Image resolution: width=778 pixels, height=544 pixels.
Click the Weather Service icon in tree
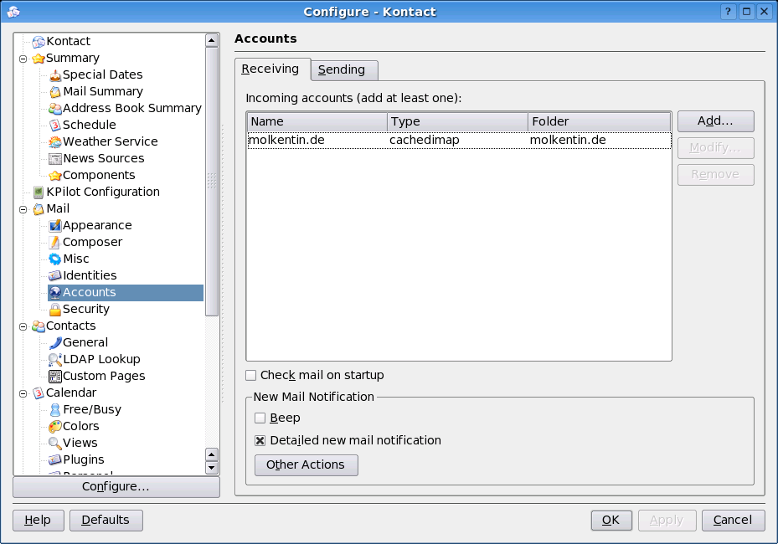[55, 141]
